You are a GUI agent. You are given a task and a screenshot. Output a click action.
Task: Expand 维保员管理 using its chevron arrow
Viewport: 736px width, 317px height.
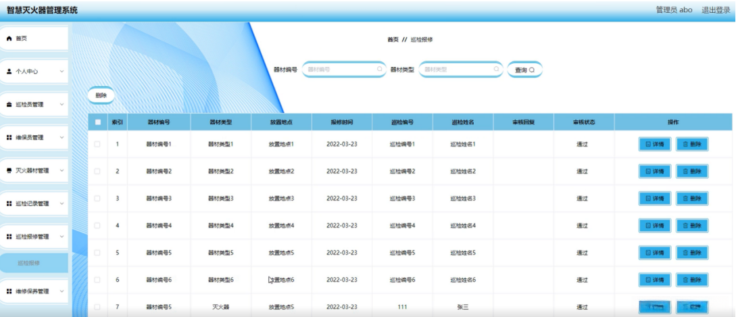pyautogui.click(x=62, y=138)
